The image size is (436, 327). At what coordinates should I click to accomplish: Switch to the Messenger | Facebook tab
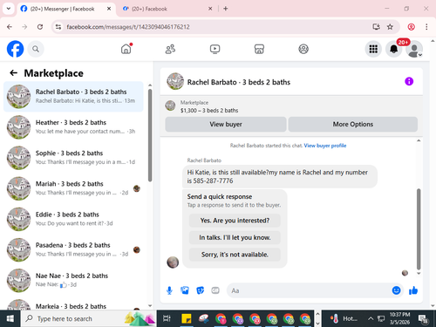[66, 9]
